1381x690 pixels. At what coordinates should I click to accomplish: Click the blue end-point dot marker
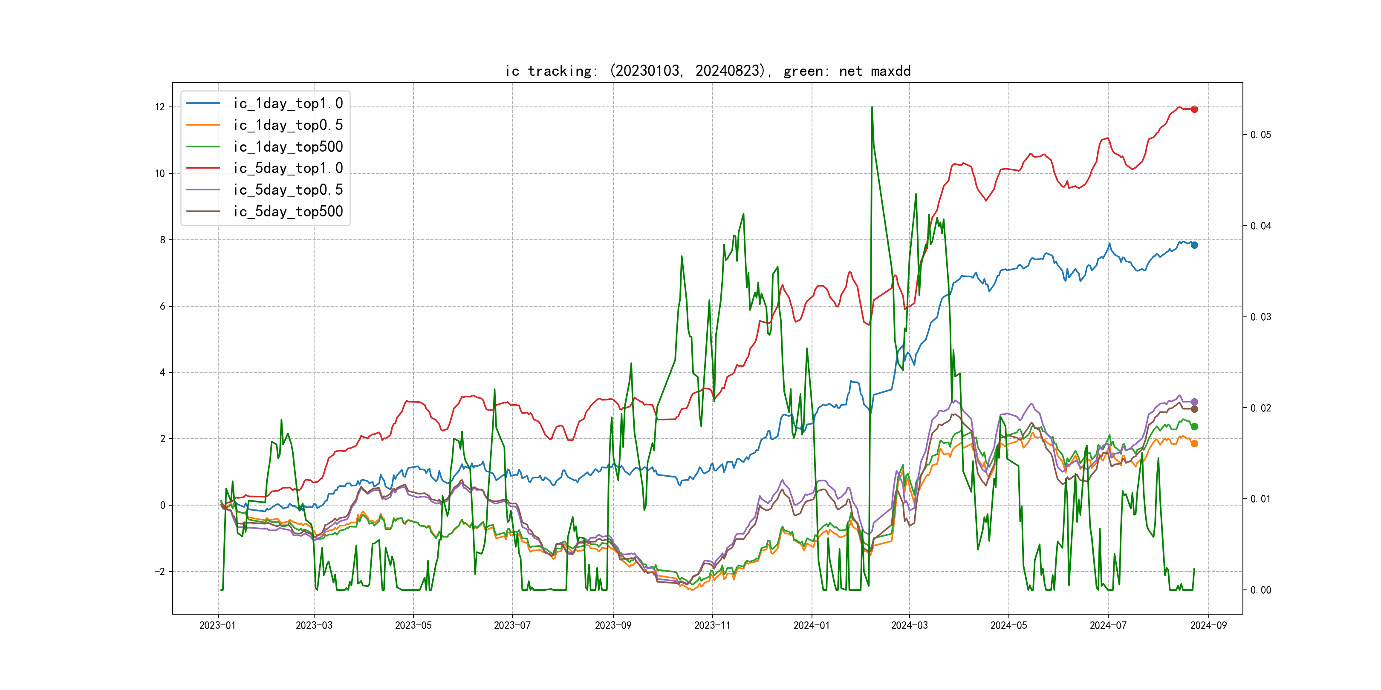pyautogui.click(x=1194, y=245)
